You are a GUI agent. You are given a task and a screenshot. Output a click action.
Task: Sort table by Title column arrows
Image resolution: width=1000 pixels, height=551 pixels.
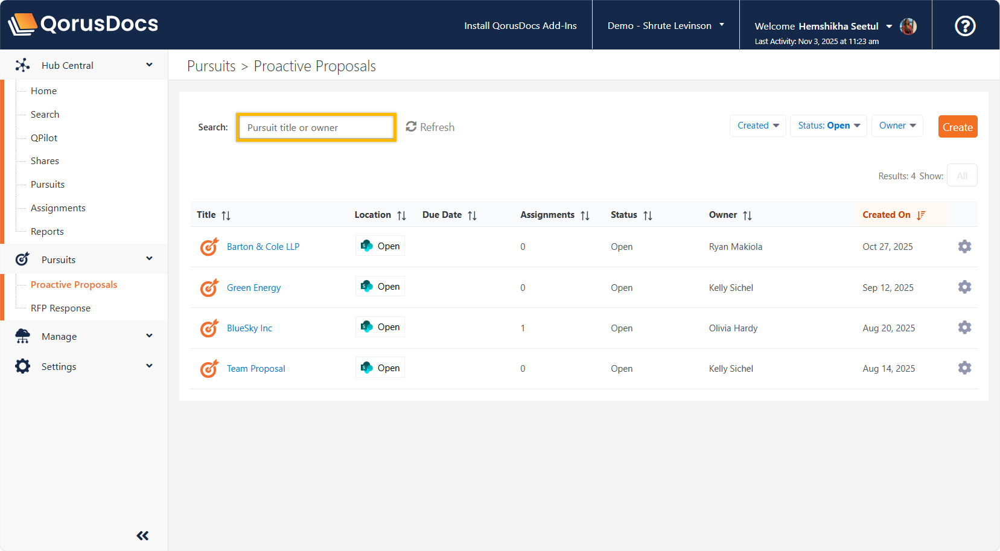coord(226,215)
